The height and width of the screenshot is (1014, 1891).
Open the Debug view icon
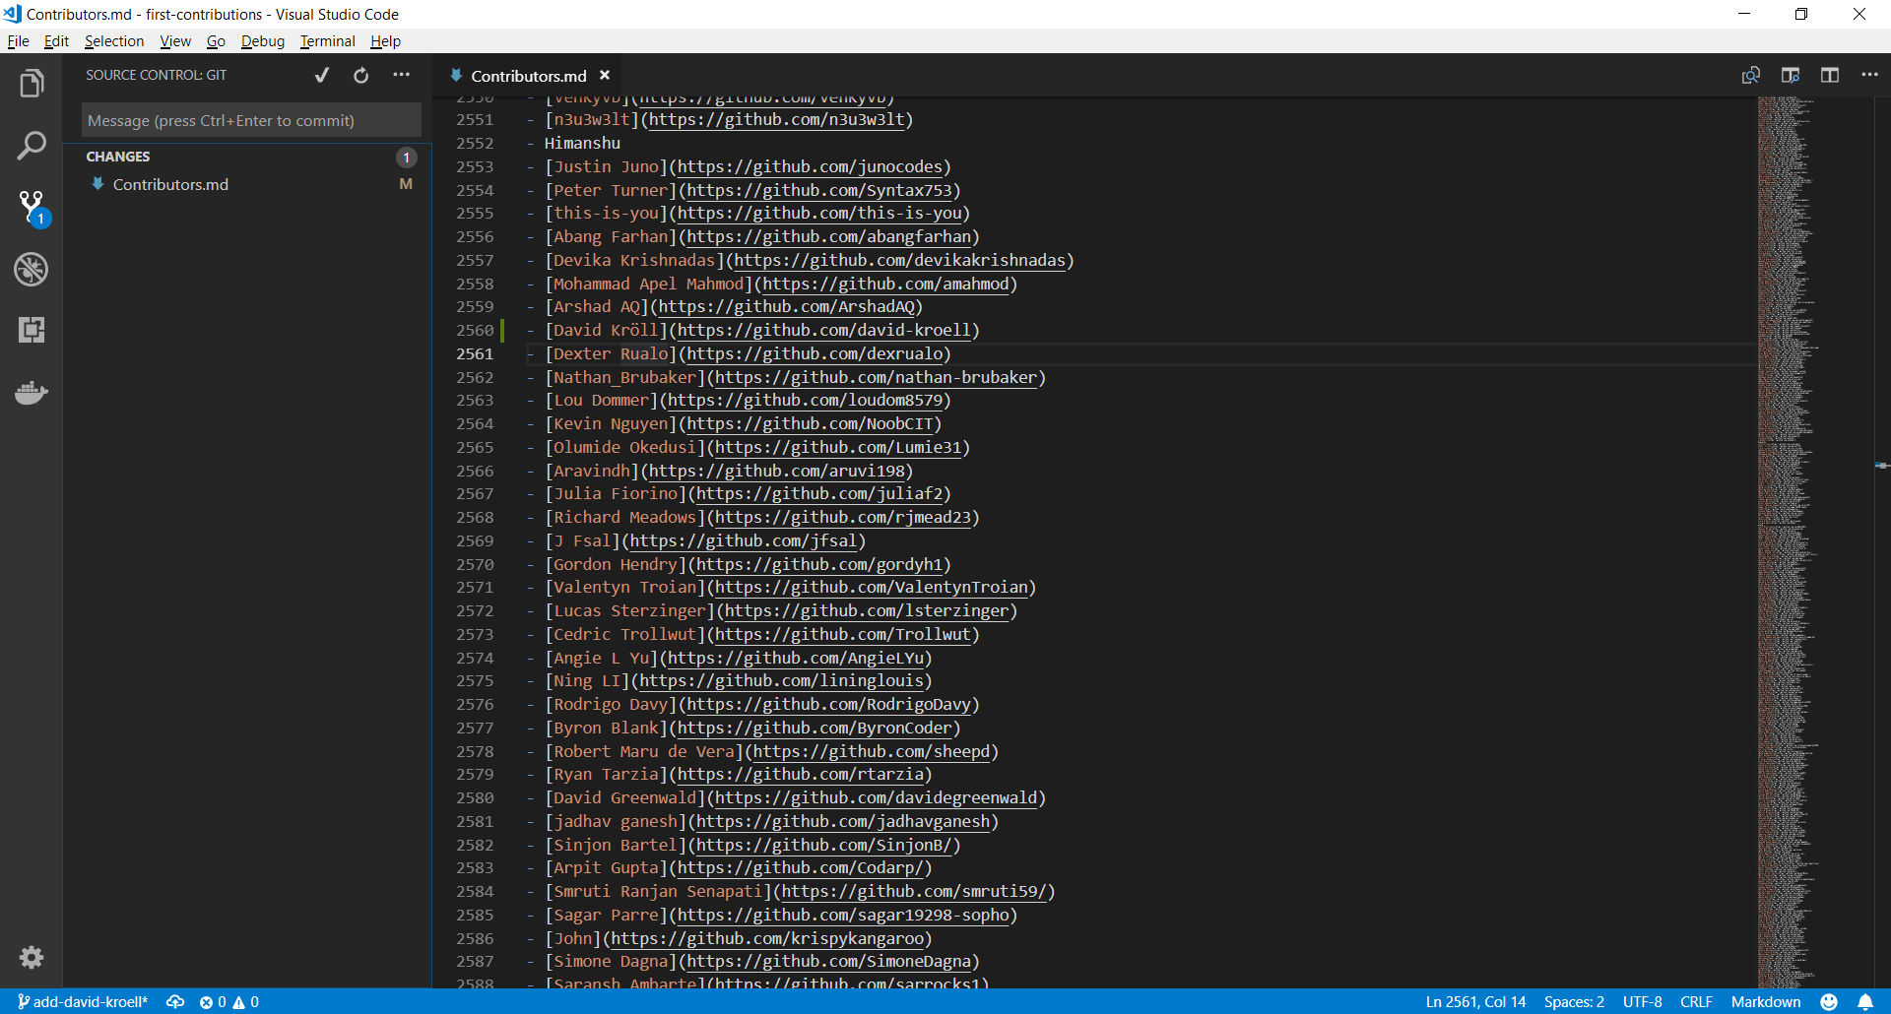point(32,269)
